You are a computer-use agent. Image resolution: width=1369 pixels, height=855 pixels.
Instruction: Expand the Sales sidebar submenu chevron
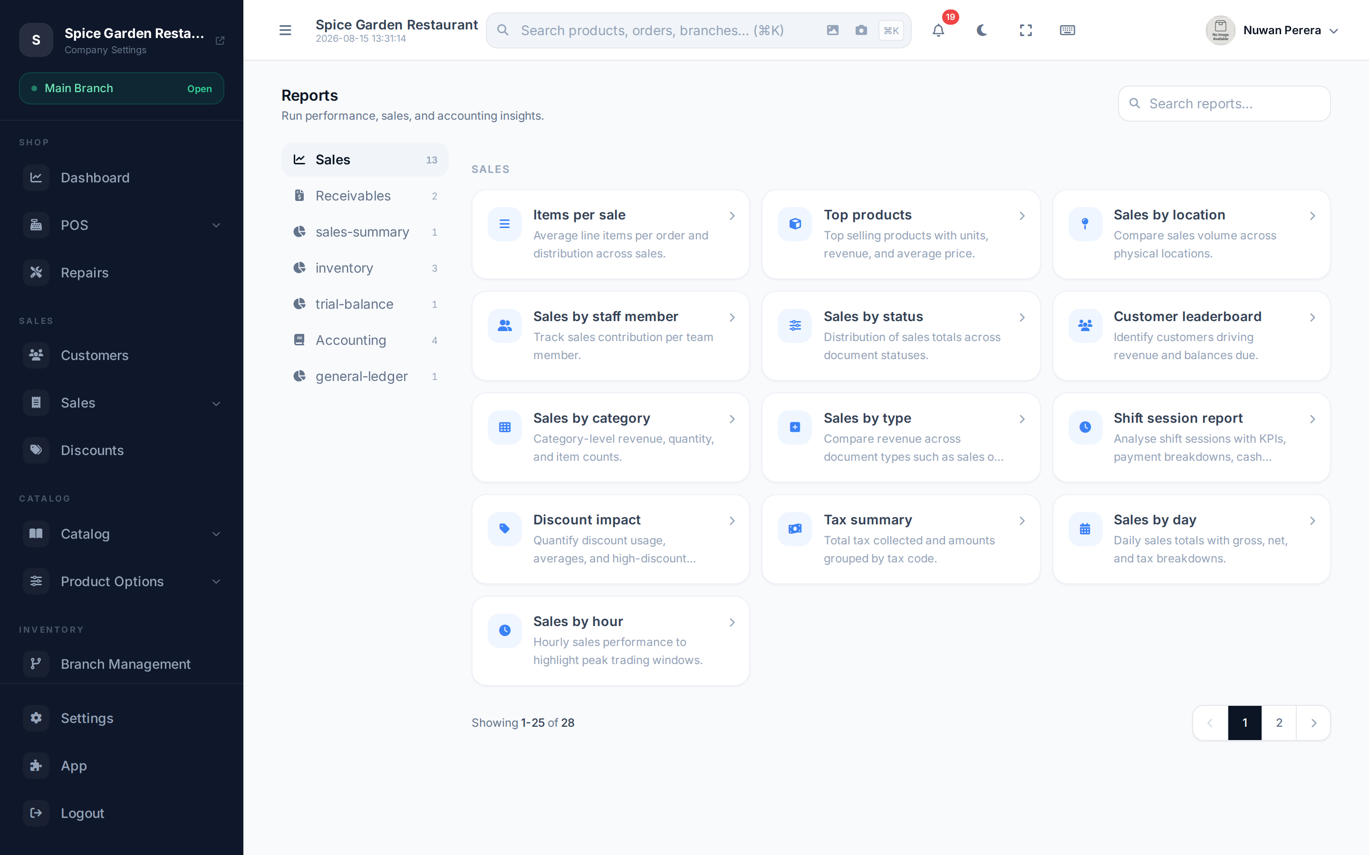point(216,403)
